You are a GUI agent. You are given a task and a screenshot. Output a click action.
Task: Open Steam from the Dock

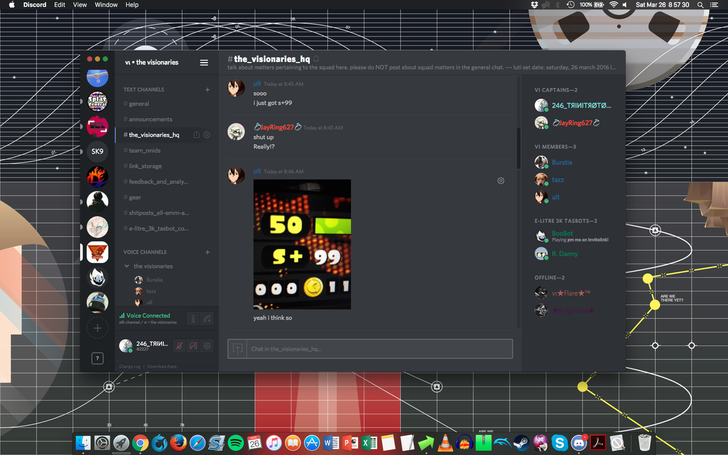tap(521, 443)
